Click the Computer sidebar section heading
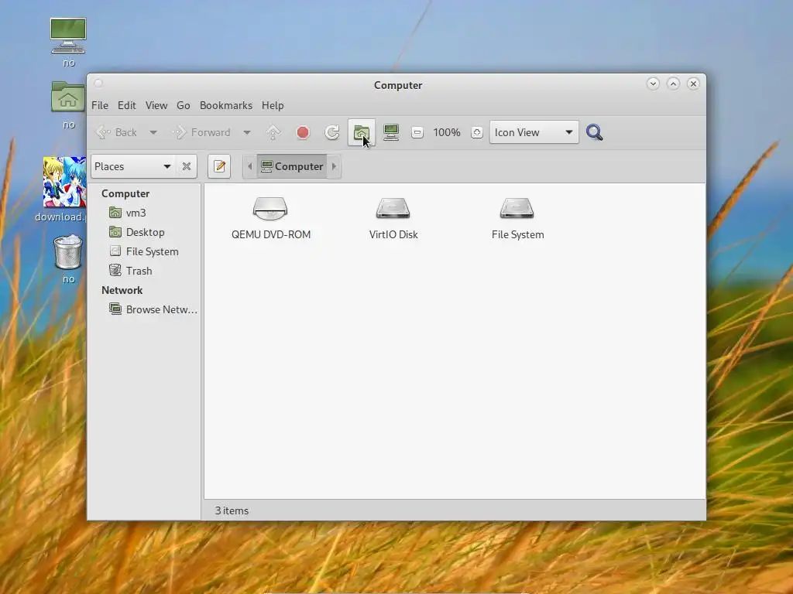This screenshot has width=793, height=594. (125, 193)
